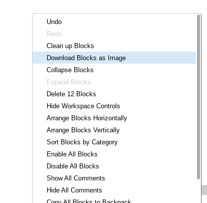Choose Hide Workspace Controls
Image resolution: width=207 pixels, height=203 pixels.
[114, 106]
